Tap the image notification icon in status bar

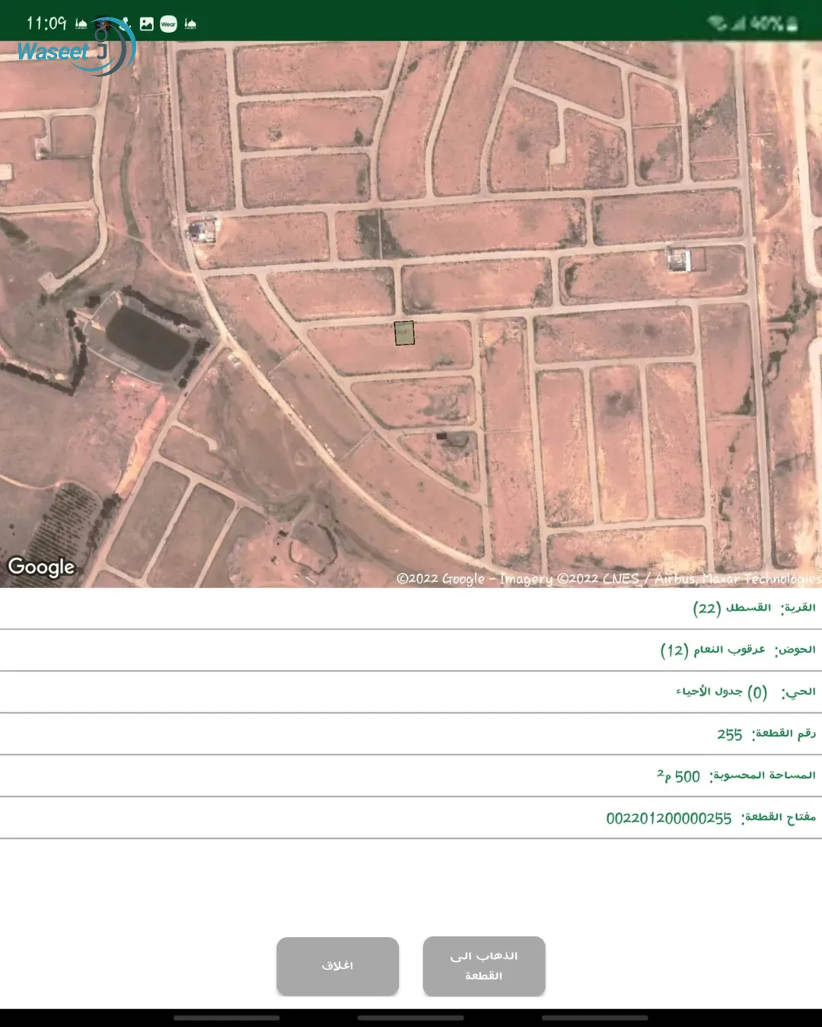coord(147,24)
